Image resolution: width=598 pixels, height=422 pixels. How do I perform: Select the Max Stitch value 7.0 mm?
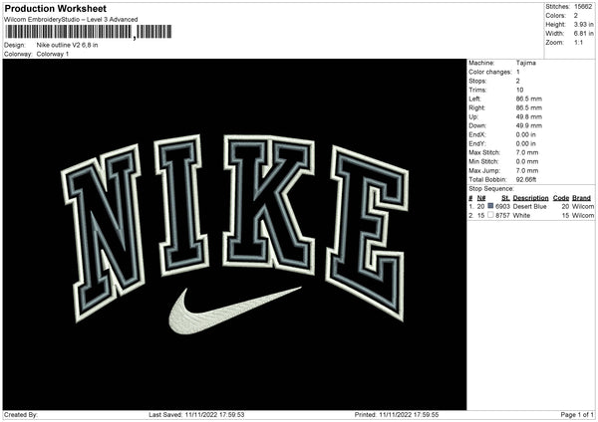pyautogui.click(x=527, y=152)
